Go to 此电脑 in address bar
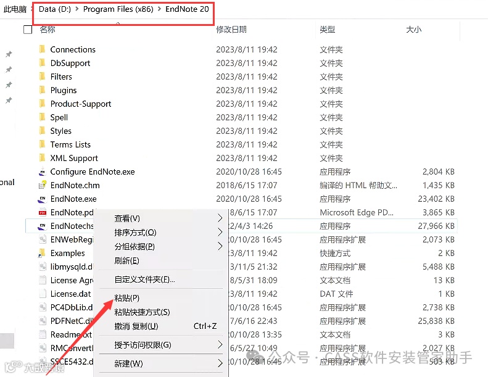This screenshot has width=488, height=377. point(15,9)
